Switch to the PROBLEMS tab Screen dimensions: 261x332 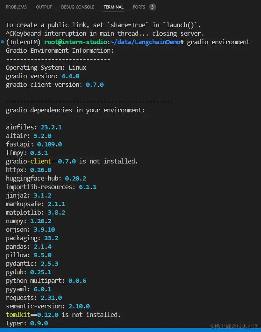point(16,7)
